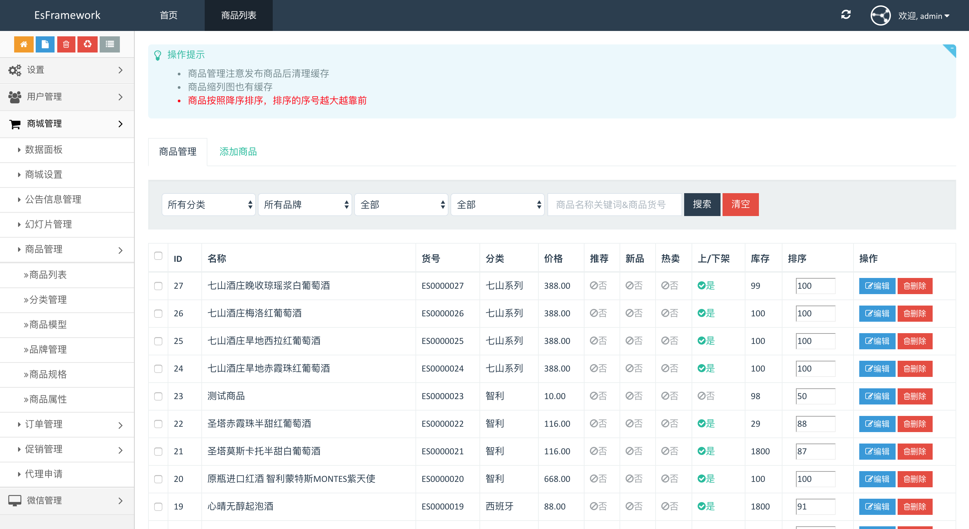Open the 所有分类 category dropdown
The height and width of the screenshot is (529, 969).
point(208,205)
